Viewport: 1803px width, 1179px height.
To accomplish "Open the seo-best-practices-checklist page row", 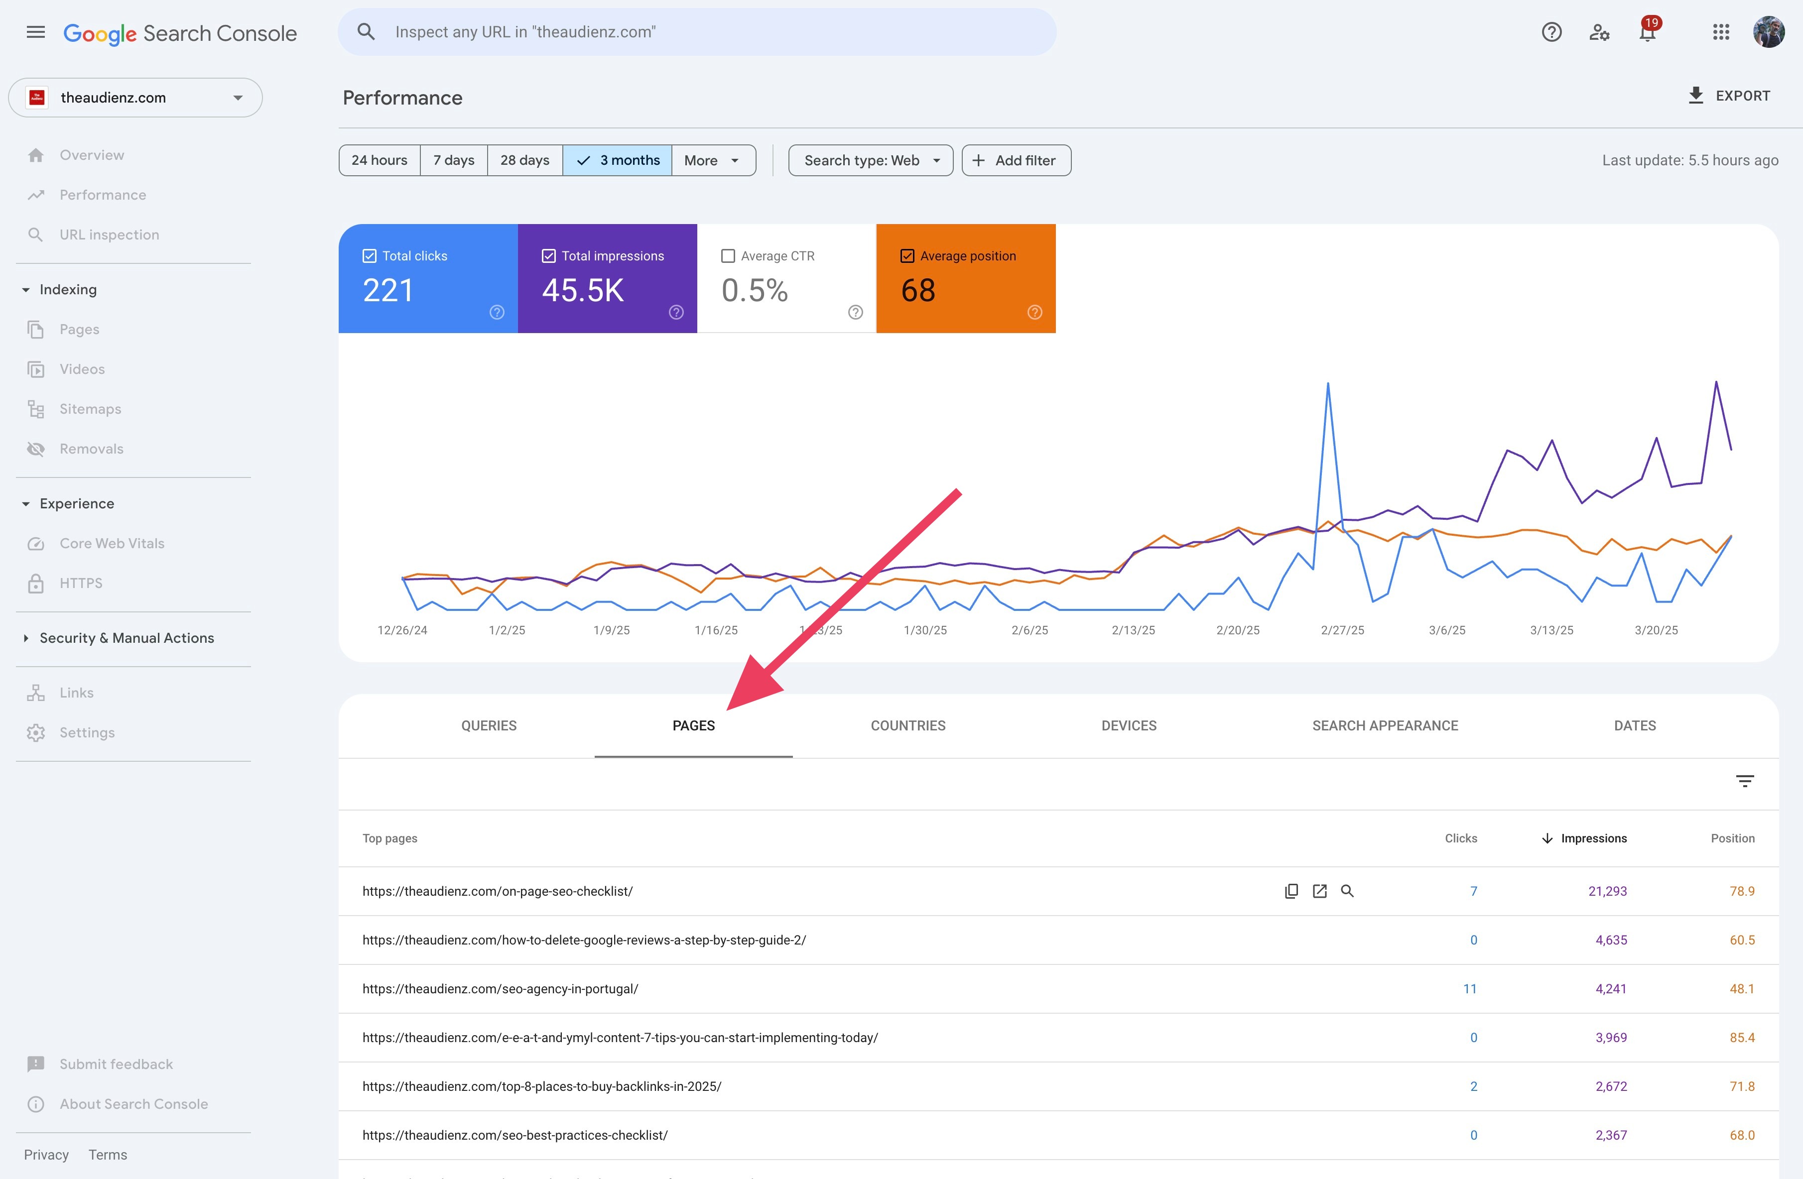I will [x=1058, y=1135].
